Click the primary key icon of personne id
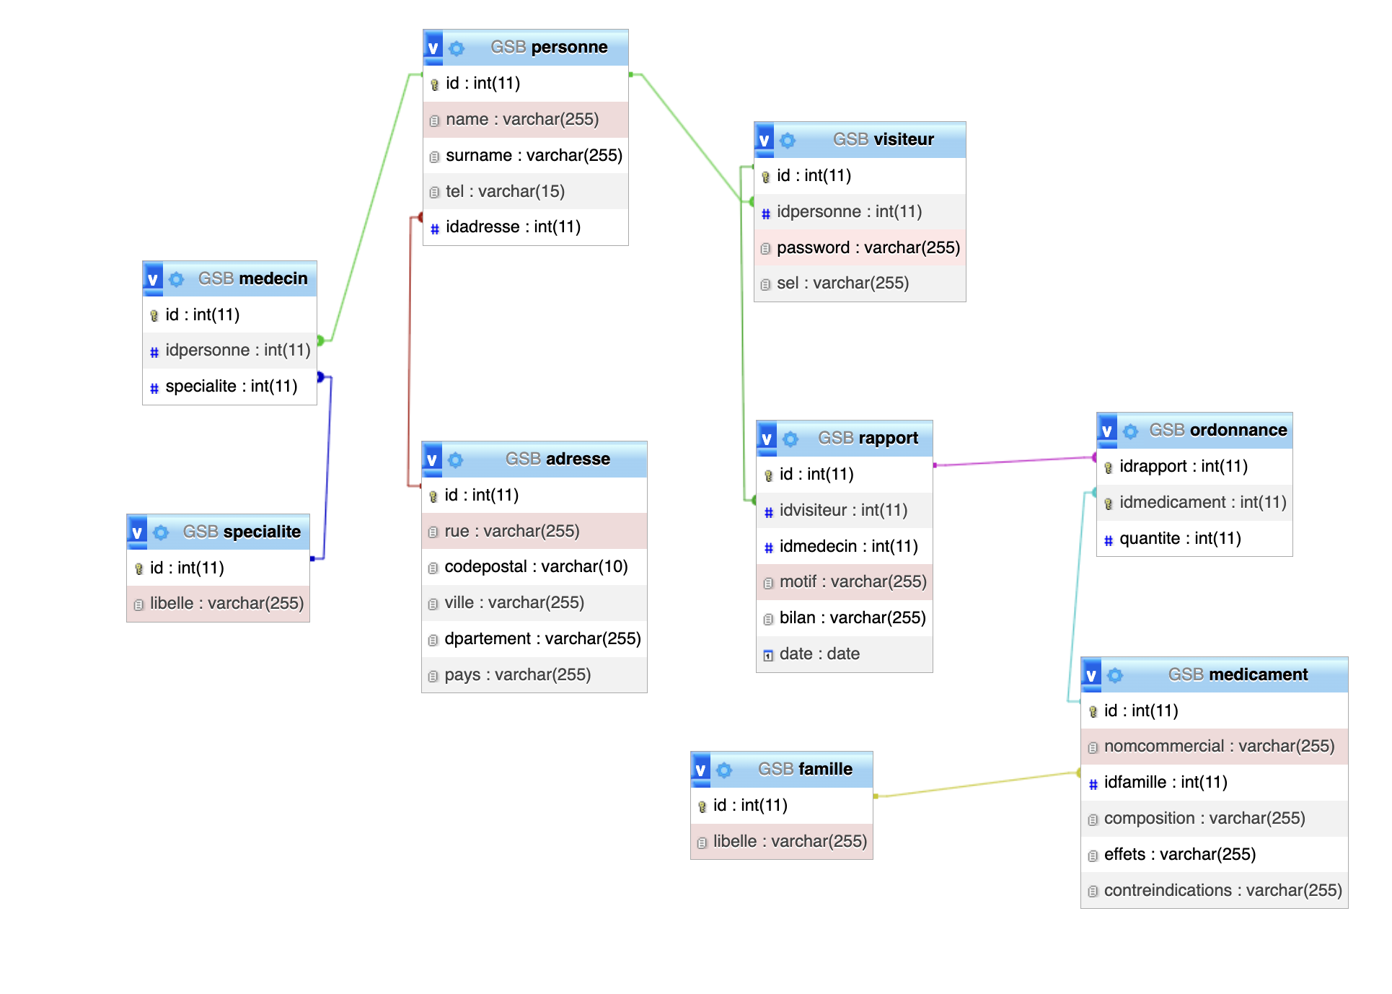 (x=434, y=84)
